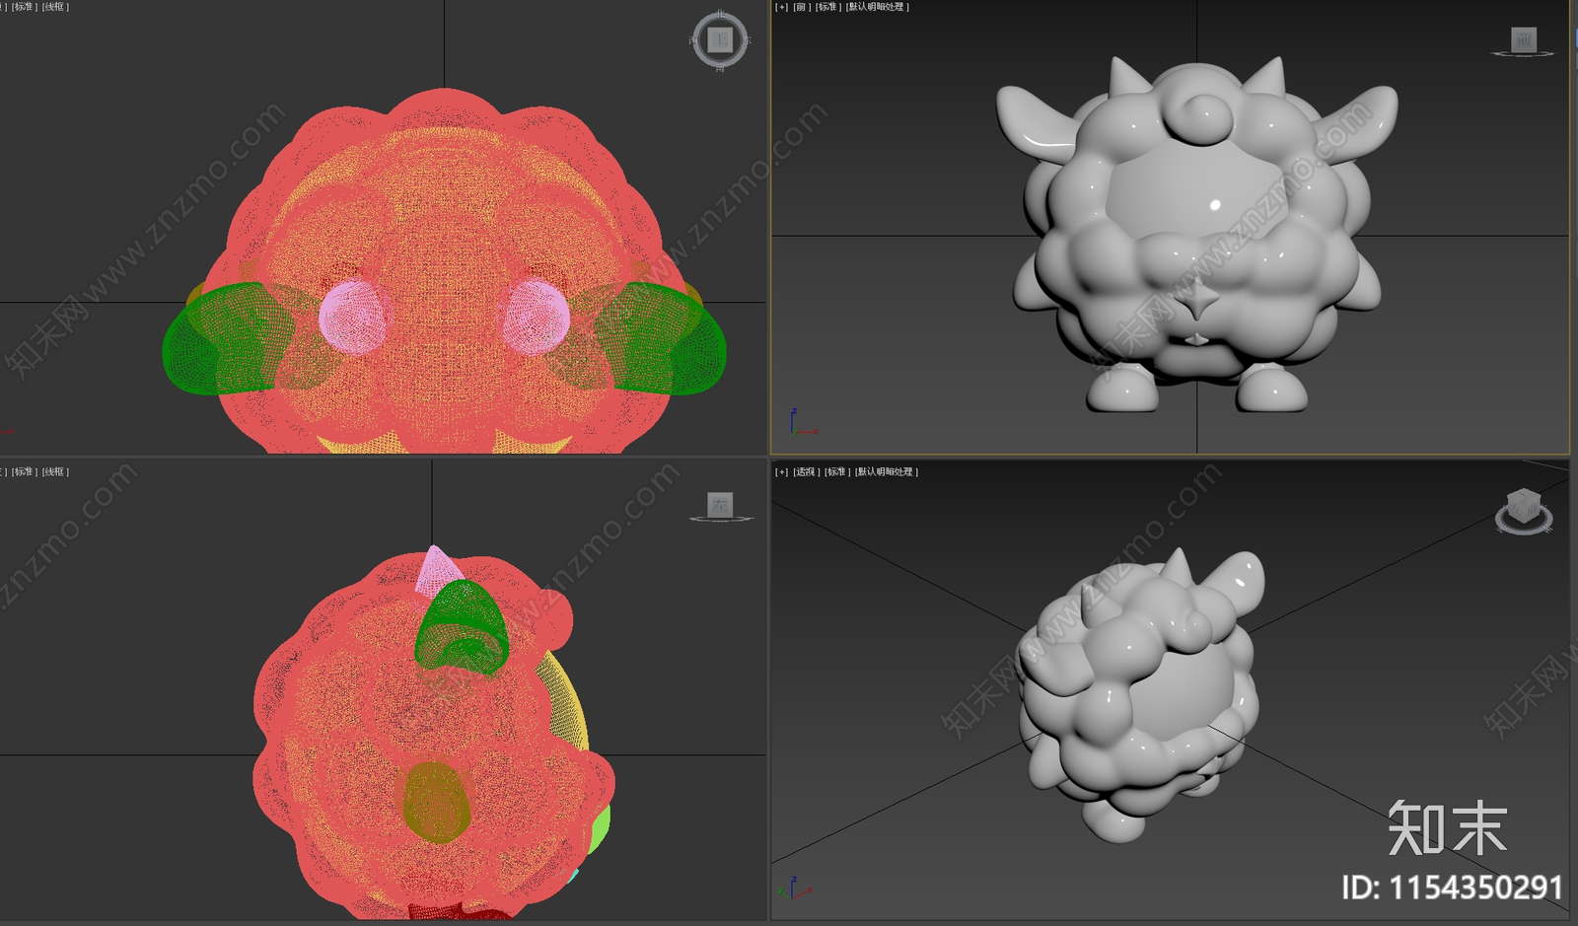Select the green ear mesh in left viewport
Image resolution: width=1578 pixels, height=926 pixels.
pos(462,627)
